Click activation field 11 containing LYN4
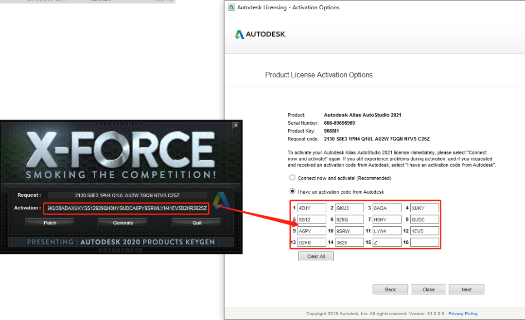The width and height of the screenshot is (525, 320). 387,231
